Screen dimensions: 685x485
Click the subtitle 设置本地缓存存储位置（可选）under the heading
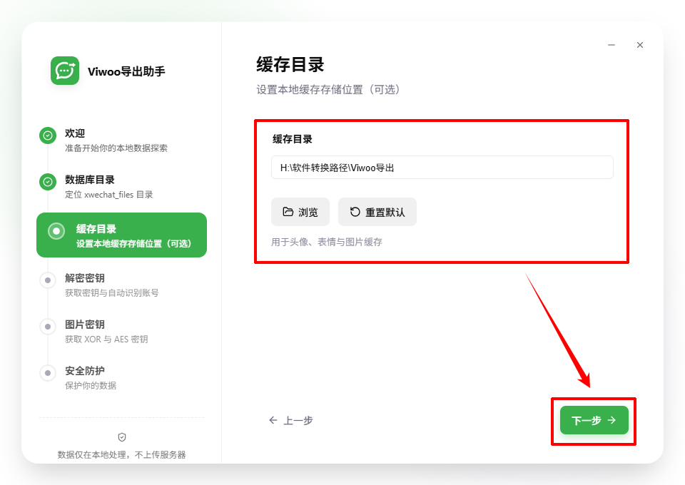pyautogui.click(x=328, y=89)
